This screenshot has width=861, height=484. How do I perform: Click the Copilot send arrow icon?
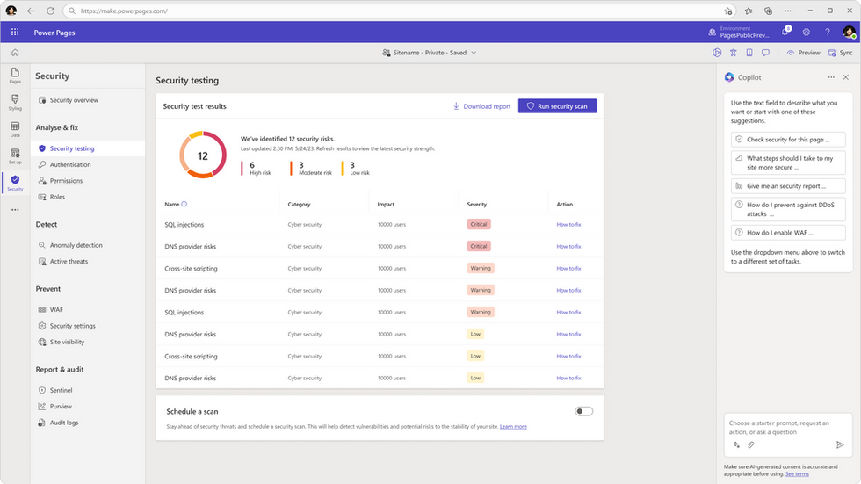point(840,445)
